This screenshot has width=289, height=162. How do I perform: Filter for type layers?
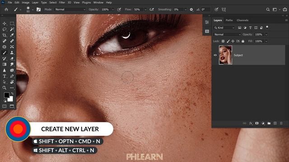point(250,27)
